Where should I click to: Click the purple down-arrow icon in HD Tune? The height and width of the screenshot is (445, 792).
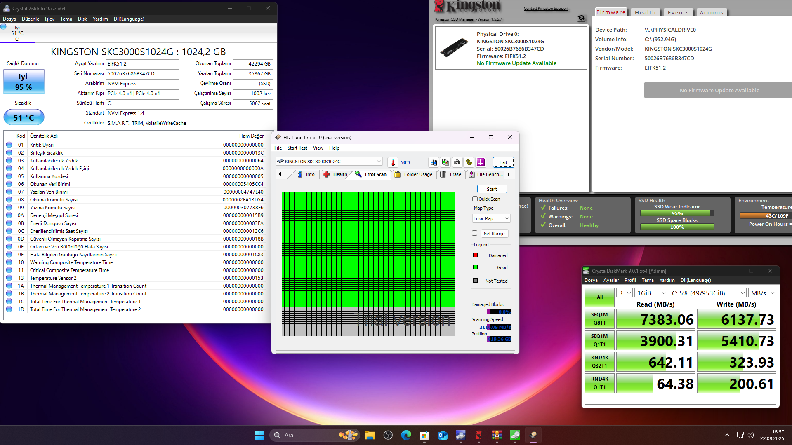[x=481, y=162]
